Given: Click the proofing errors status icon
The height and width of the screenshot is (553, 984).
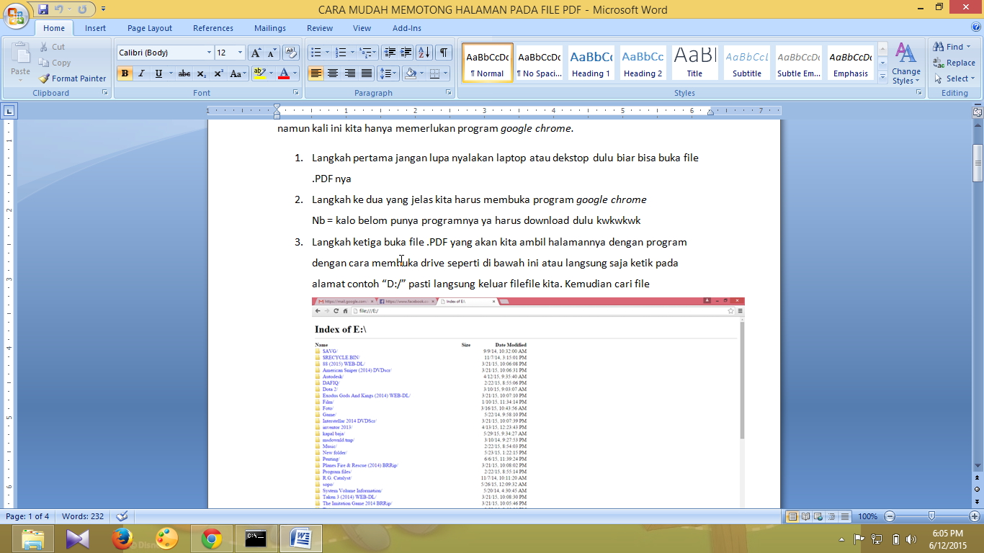Looking at the screenshot, I should click(122, 516).
